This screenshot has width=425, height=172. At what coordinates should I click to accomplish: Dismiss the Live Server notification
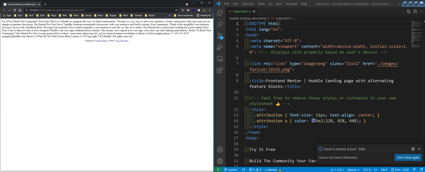point(419,149)
